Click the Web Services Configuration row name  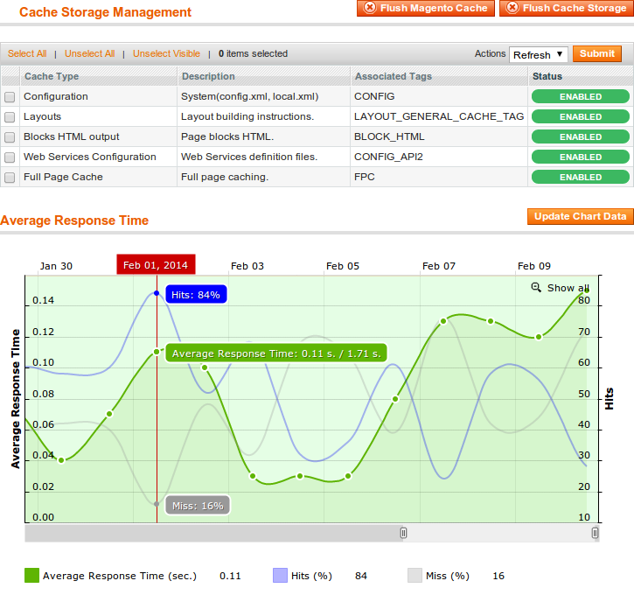90,157
